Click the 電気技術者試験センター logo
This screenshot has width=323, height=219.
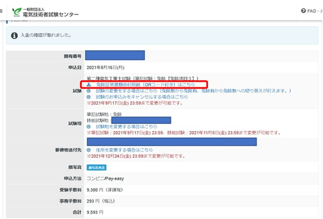45,12
